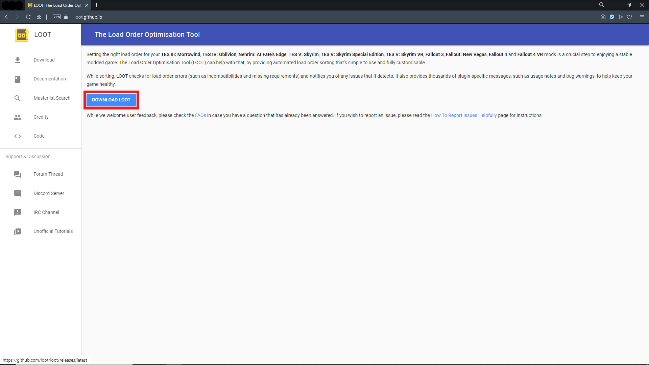Click the Unofficial Tutorials video icon
The width and height of the screenshot is (649, 365).
pos(18,232)
